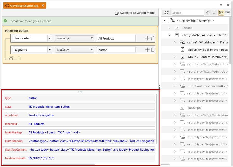233x167 pixels.
Task: Switch to Advanced mode
Action: click(x=135, y=13)
